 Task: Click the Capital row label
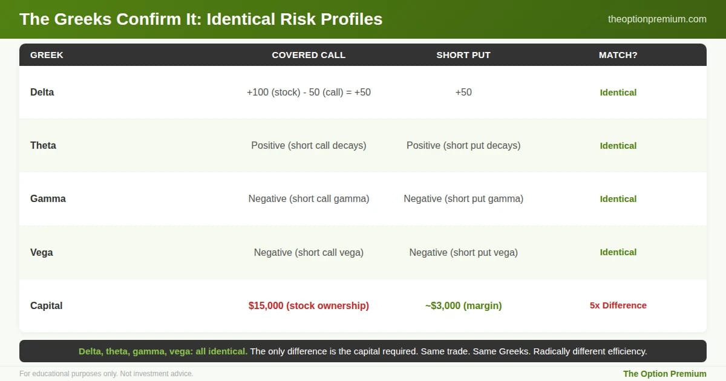point(46,305)
